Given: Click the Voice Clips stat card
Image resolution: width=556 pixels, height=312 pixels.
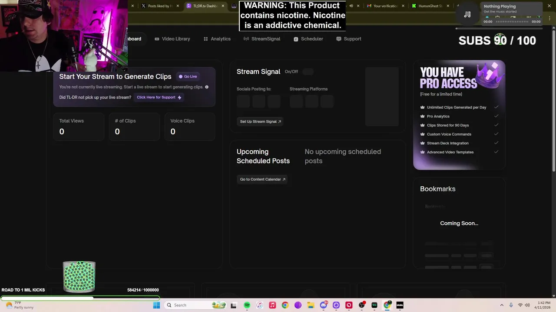Looking at the screenshot, I should pyautogui.click(x=190, y=127).
